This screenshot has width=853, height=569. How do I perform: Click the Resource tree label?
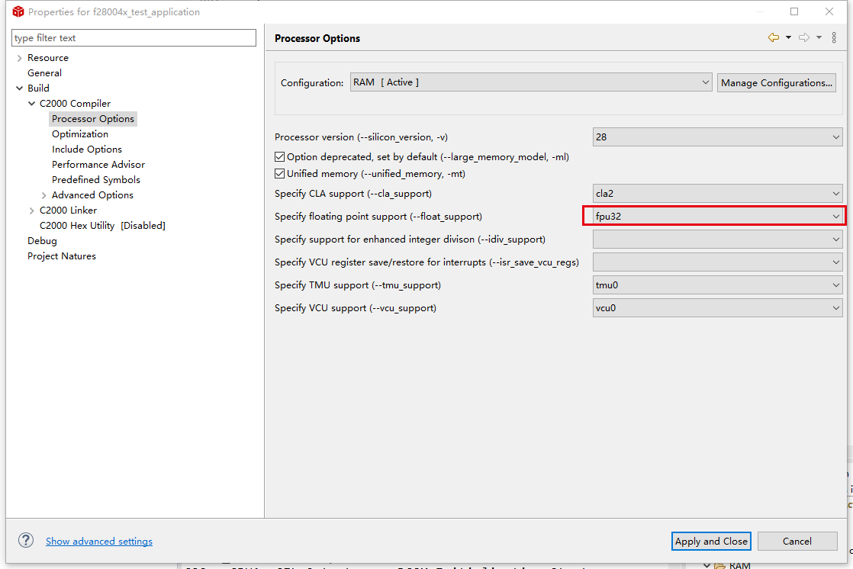[48, 58]
